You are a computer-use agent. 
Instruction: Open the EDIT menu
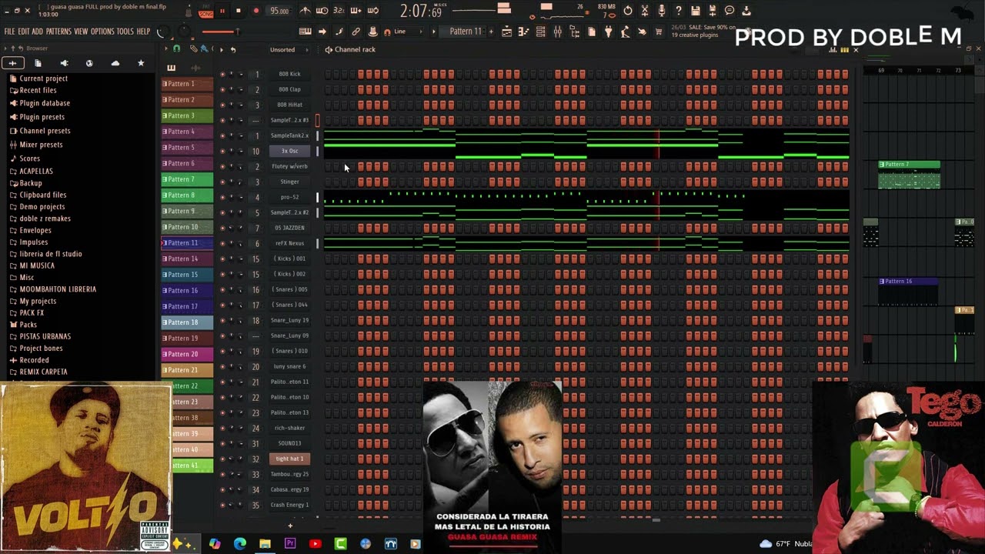[23, 32]
